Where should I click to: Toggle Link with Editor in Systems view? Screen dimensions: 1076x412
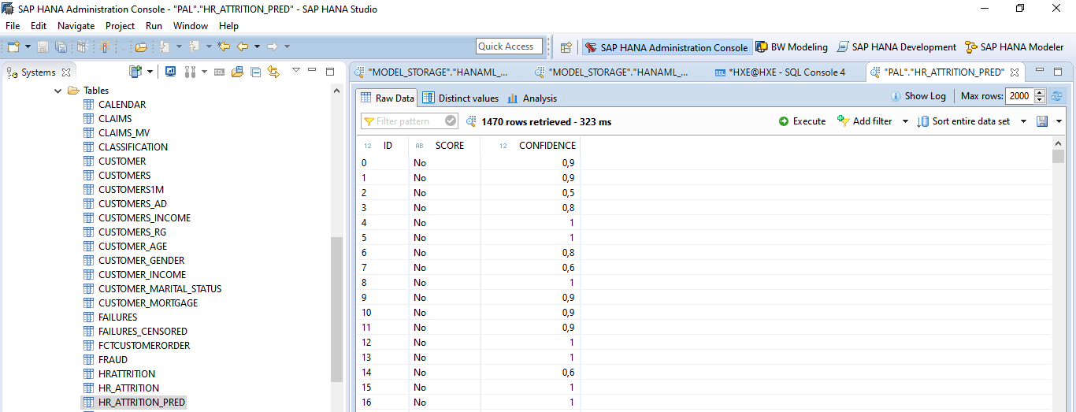(273, 72)
